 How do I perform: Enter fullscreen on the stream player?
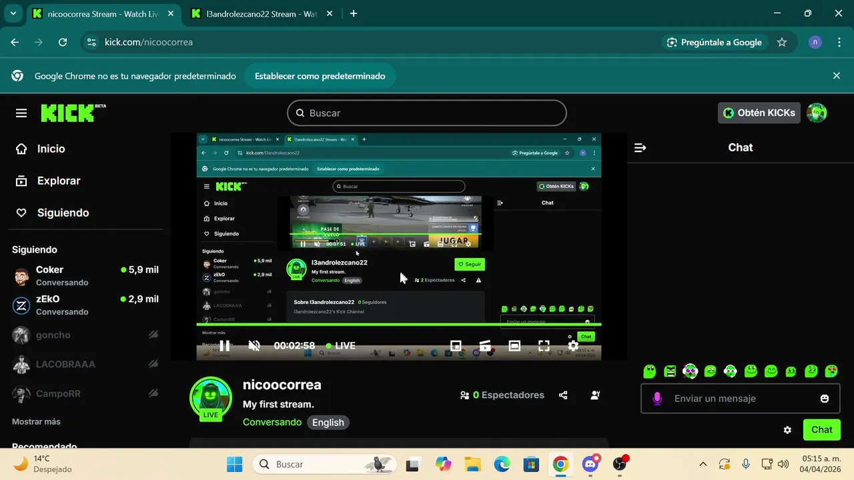[544, 345]
